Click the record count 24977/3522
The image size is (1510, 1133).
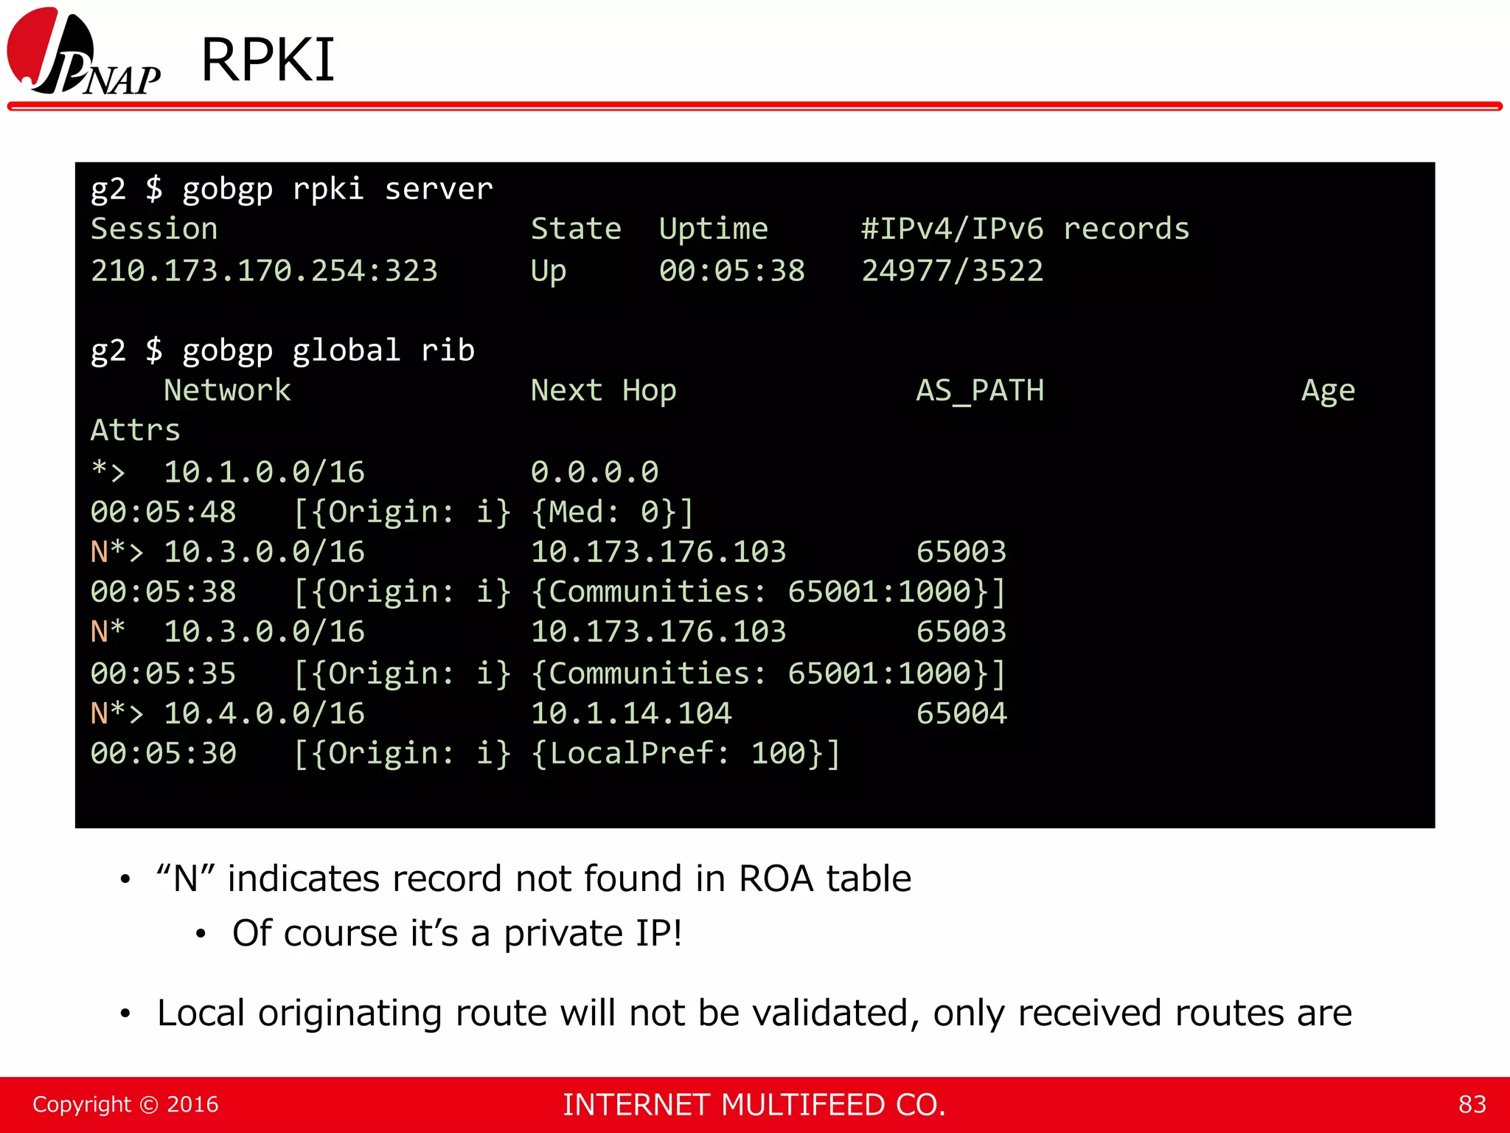(953, 271)
